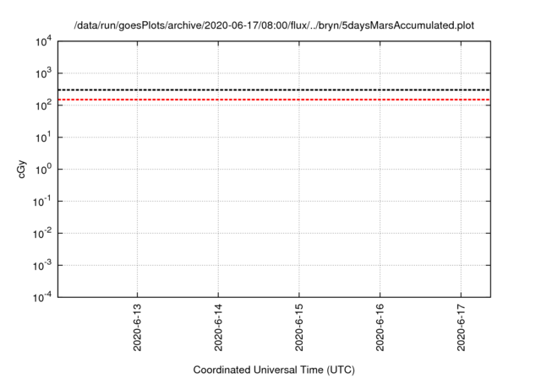Click the 10^-1 y-axis tick label
Image resolution: width=541 pixels, height=378 pixels.
point(42,202)
